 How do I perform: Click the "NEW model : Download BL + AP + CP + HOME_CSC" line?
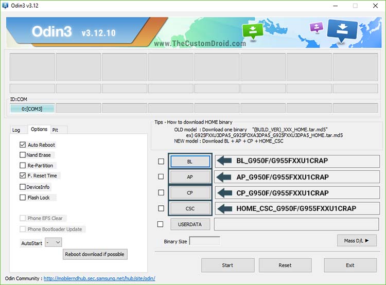pos(229,141)
